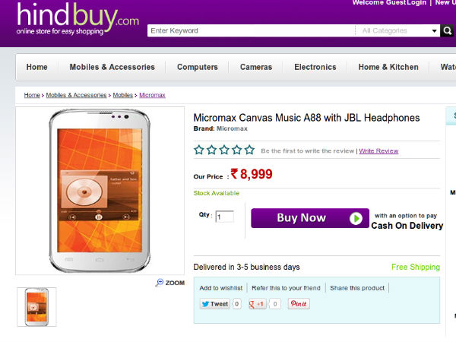Click the Micromax breadcrumb link
This screenshot has height=342, width=456.
click(152, 95)
